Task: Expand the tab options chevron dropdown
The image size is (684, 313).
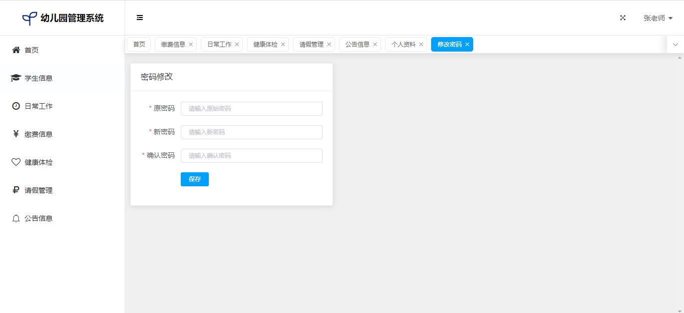Action: click(x=675, y=45)
